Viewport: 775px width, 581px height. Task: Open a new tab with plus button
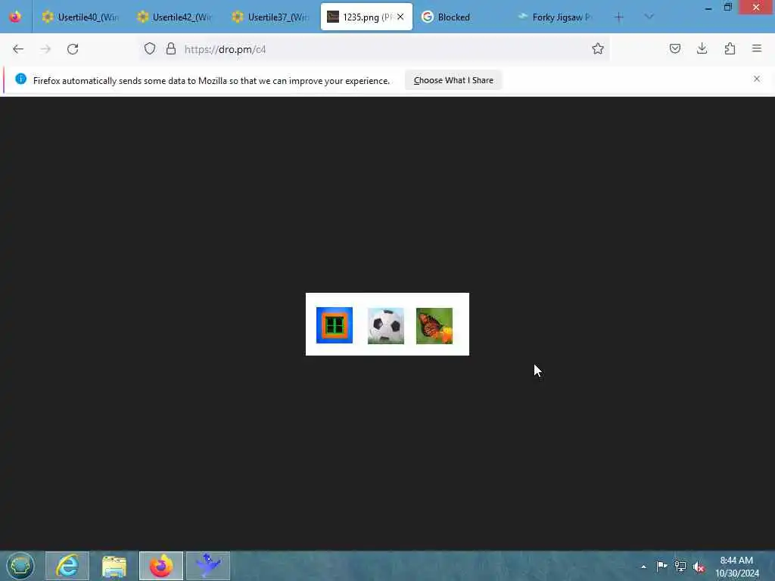pos(618,17)
